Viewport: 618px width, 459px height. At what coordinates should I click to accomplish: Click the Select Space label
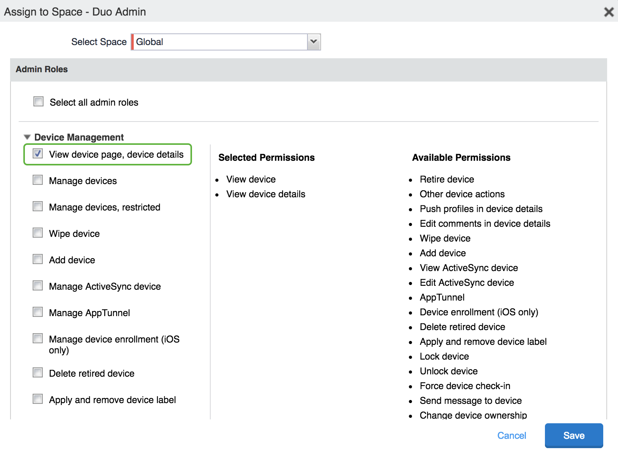(99, 42)
